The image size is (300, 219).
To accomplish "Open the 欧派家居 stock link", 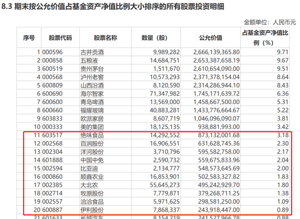I will [x=92, y=119].
